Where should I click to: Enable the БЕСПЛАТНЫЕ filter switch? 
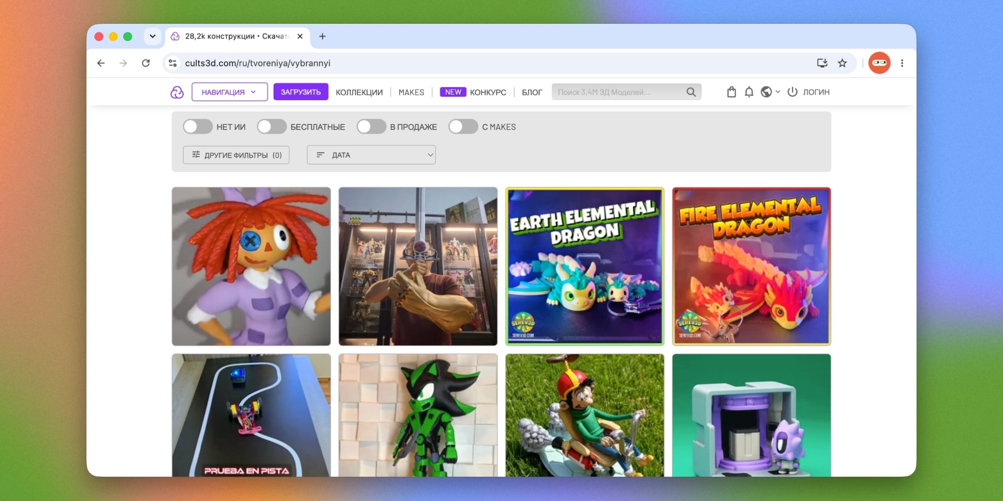tap(272, 127)
